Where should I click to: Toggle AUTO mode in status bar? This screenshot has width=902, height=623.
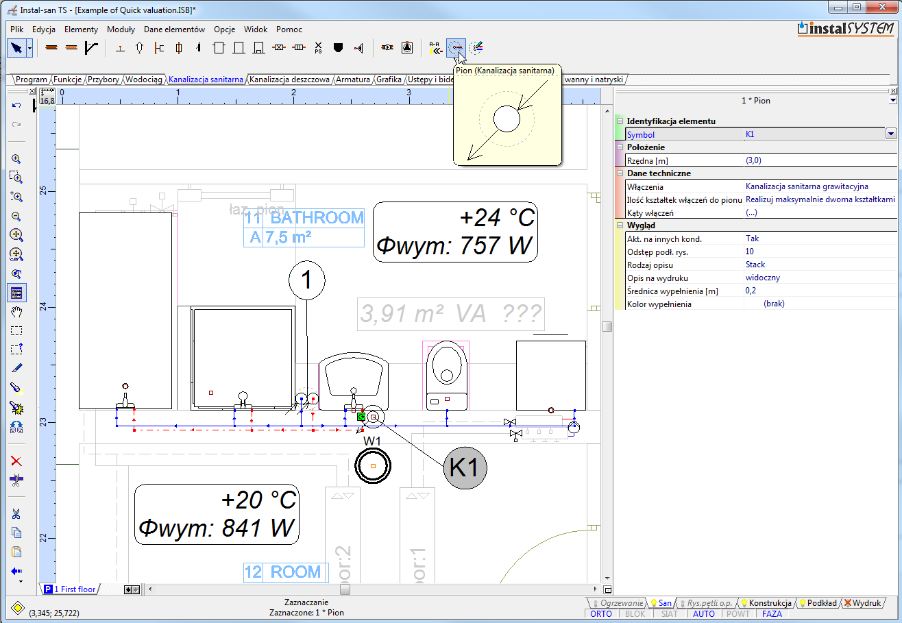pyautogui.click(x=704, y=614)
